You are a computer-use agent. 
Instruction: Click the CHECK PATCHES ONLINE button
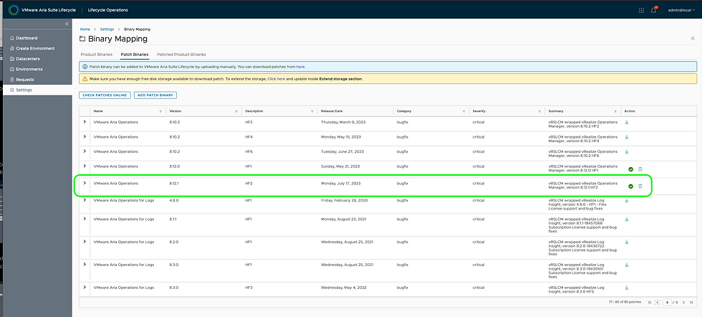105,95
